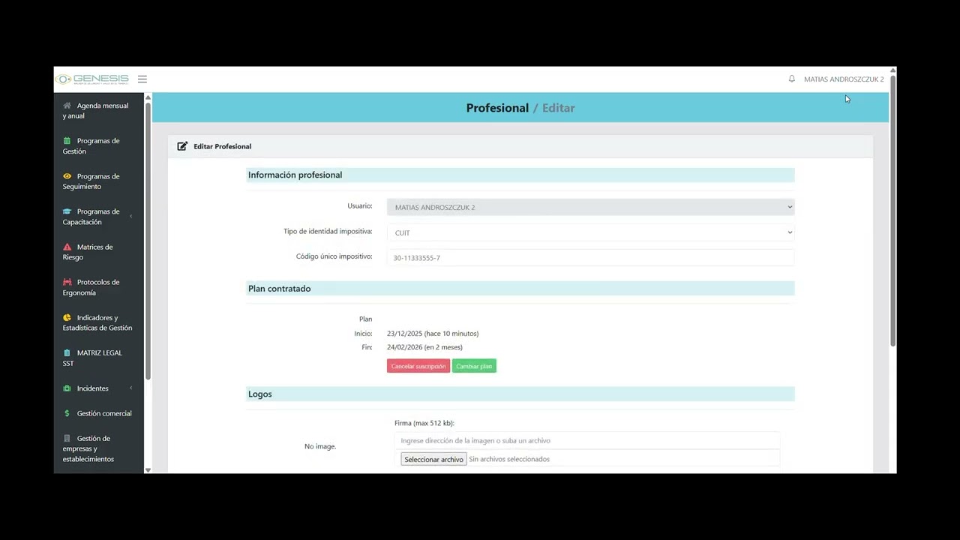
Task: Toggle the hamburger sidebar menu icon
Action: point(142,79)
